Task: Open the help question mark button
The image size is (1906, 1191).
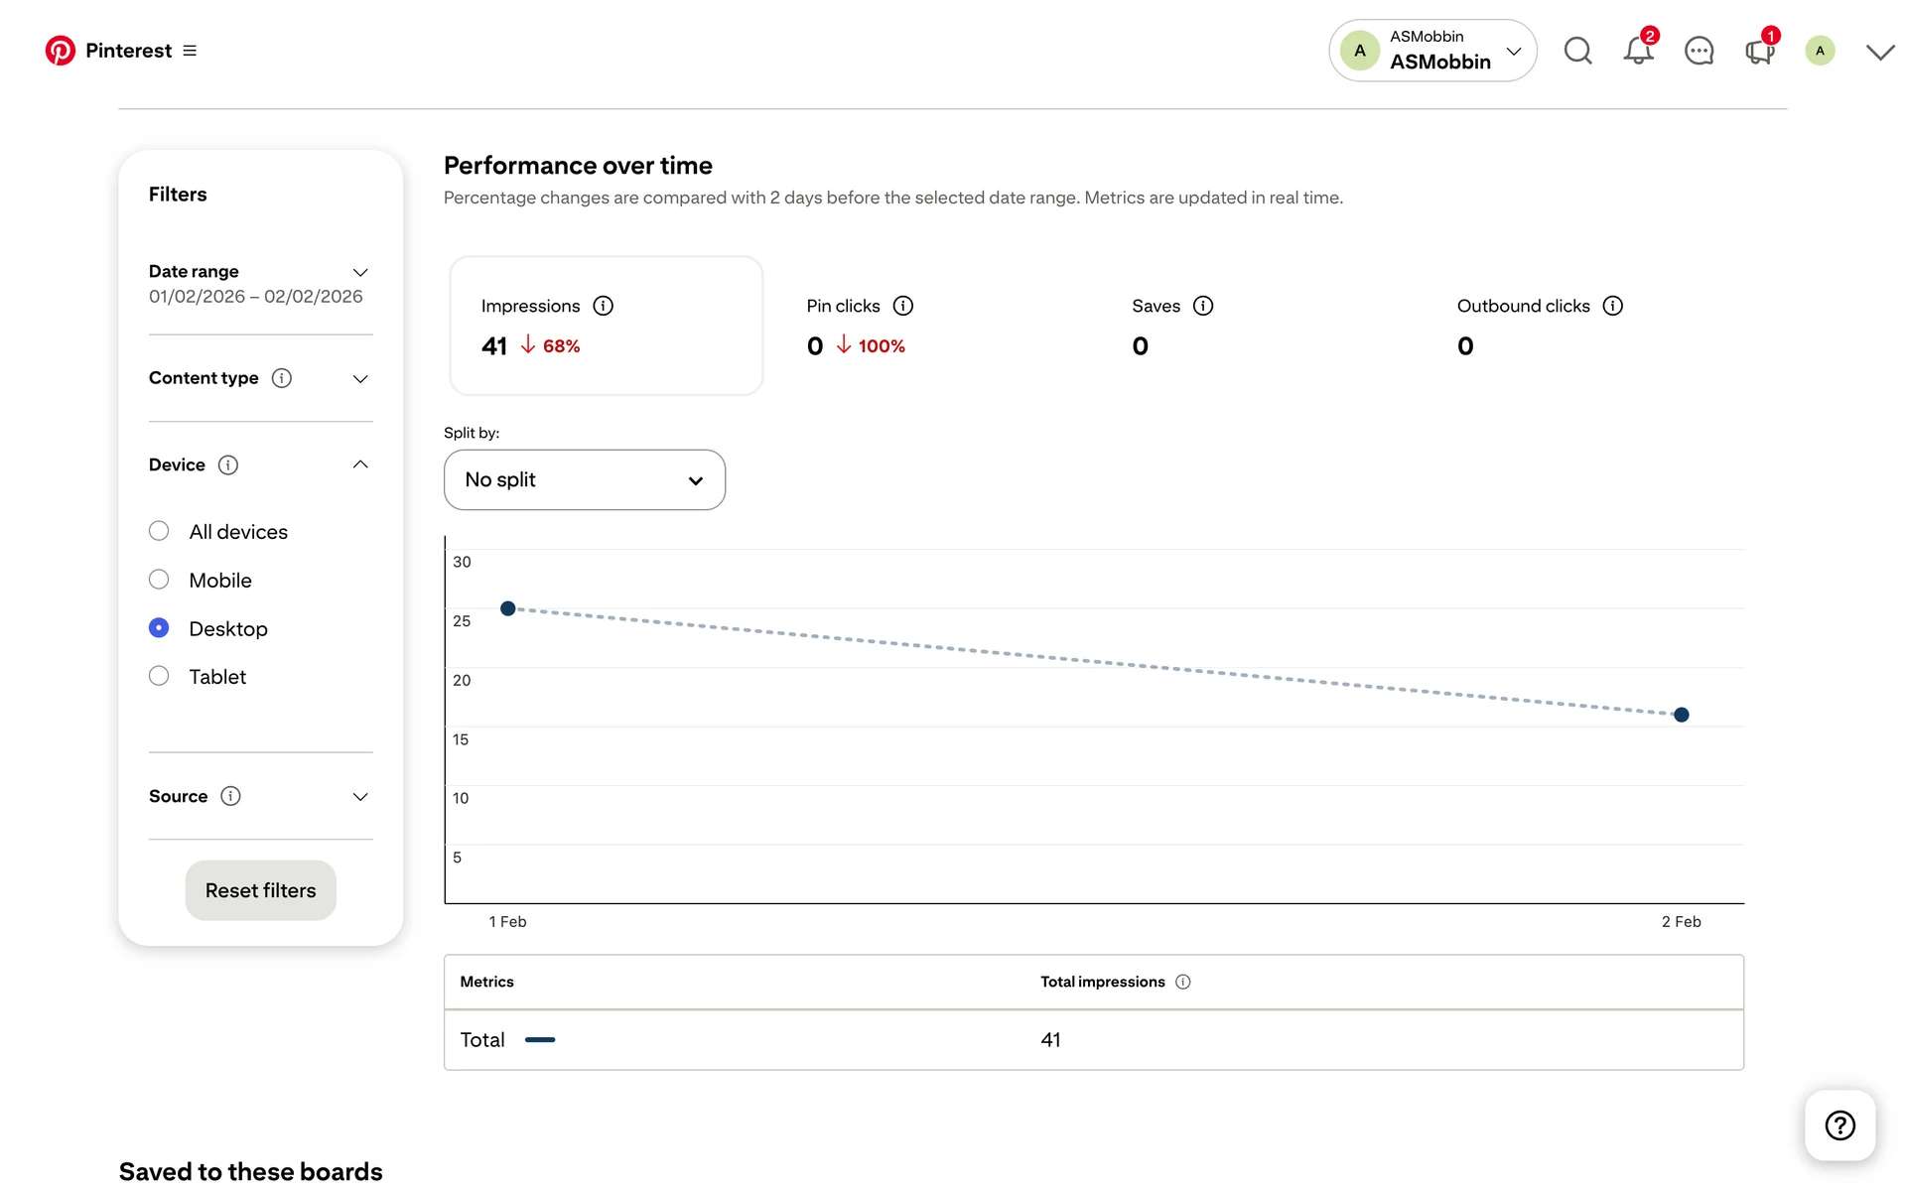Action: pyautogui.click(x=1839, y=1125)
